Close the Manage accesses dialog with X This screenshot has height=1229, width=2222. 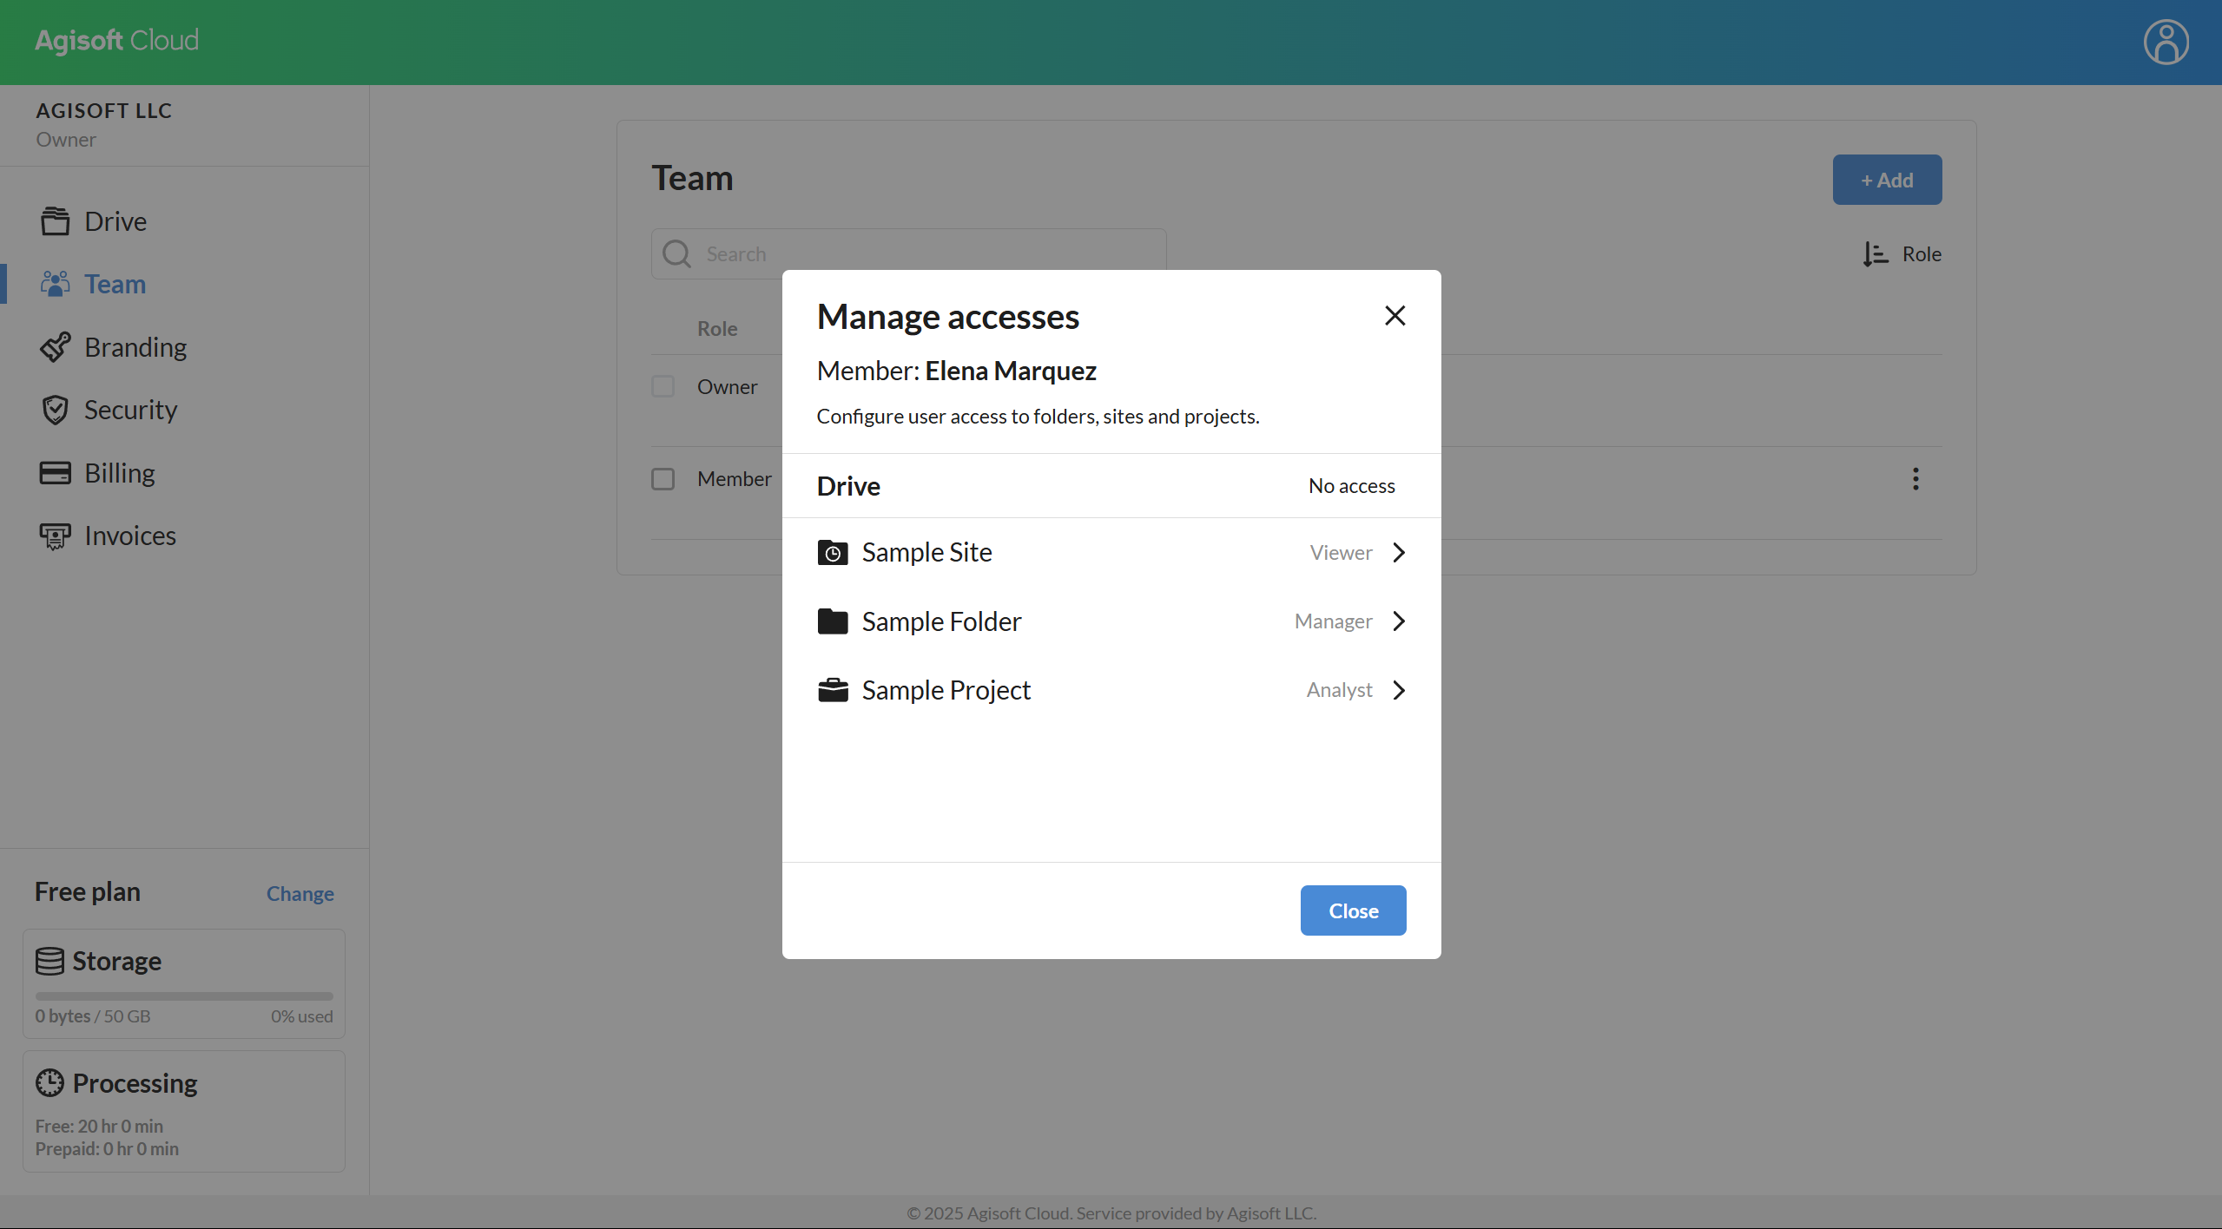coord(1395,316)
